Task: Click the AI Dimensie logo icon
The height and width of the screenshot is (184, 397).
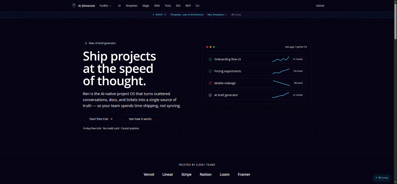Action: [x=74, y=6]
